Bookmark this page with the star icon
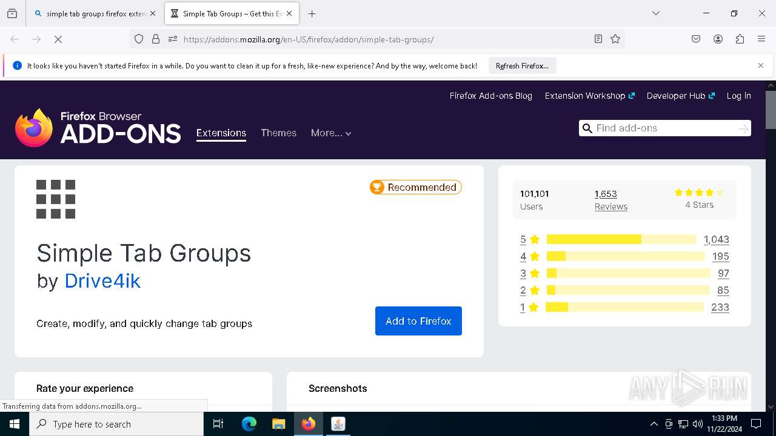 (x=615, y=39)
